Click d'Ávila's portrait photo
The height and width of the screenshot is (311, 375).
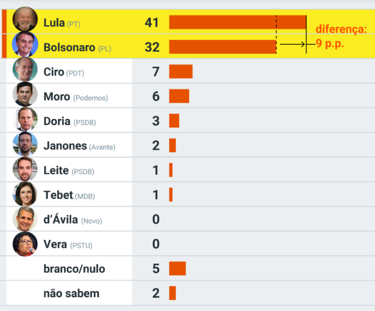25,219
